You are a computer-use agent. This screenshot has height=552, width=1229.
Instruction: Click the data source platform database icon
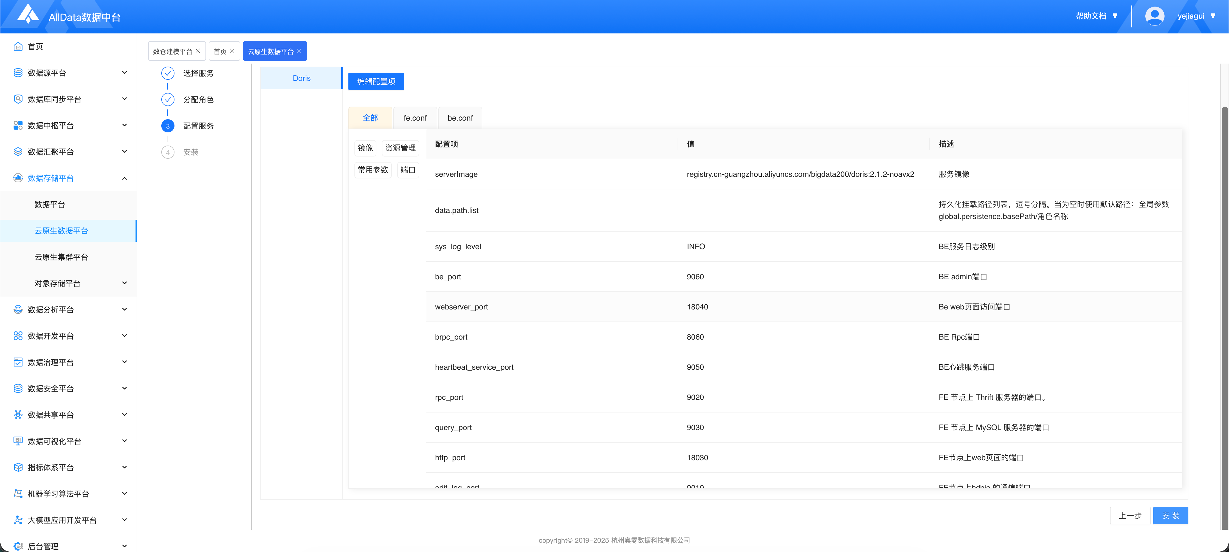tap(18, 72)
